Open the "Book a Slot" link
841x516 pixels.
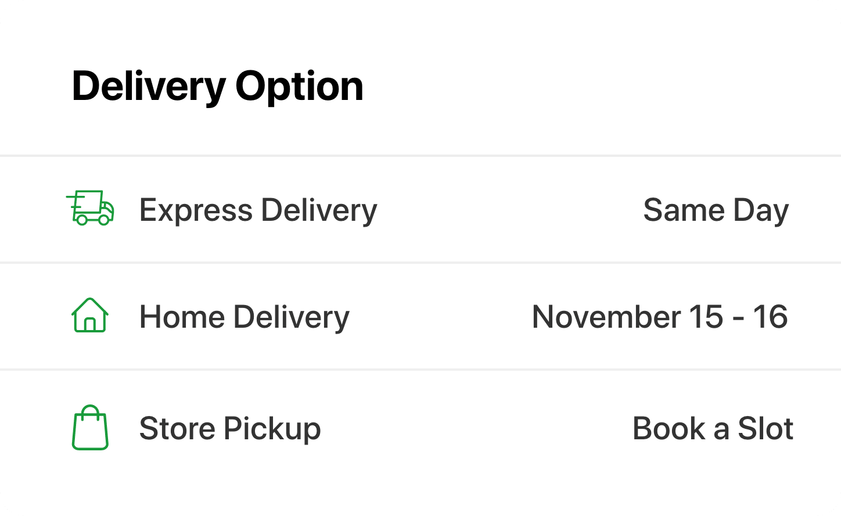pyautogui.click(x=713, y=429)
